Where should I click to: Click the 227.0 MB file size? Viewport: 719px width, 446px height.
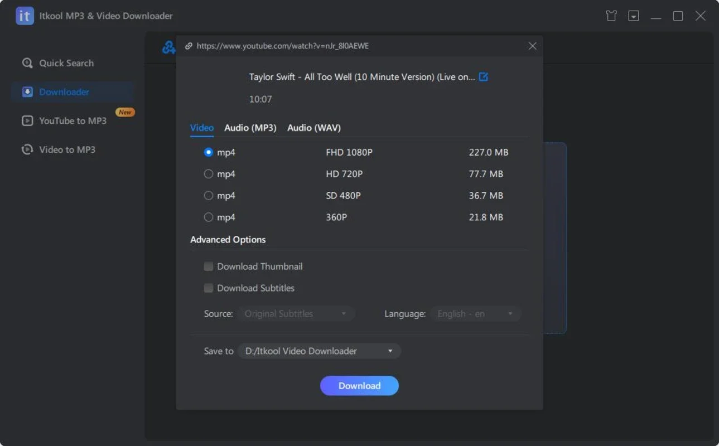click(489, 152)
